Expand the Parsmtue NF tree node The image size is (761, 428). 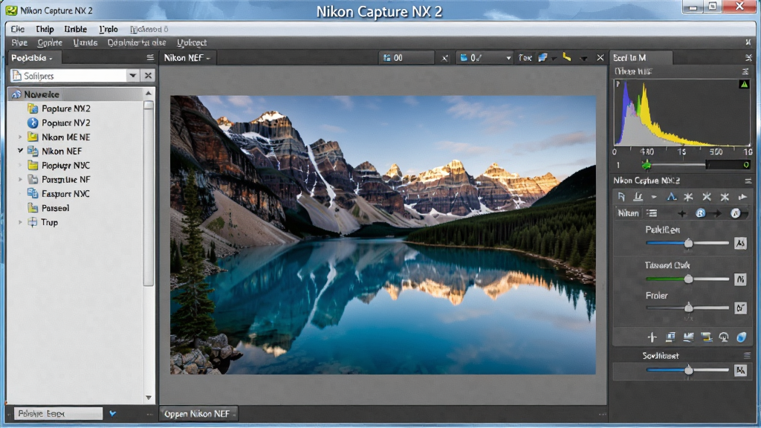(20, 180)
